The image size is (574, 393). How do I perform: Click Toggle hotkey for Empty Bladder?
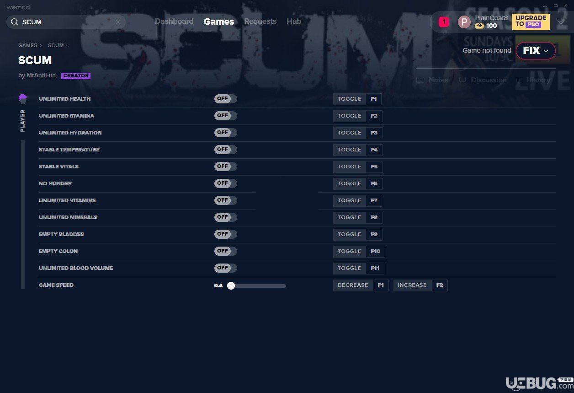coord(357,234)
